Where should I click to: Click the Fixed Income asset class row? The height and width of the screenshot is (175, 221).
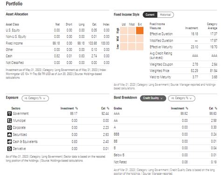pyautogui.click(x=57, y=43)
